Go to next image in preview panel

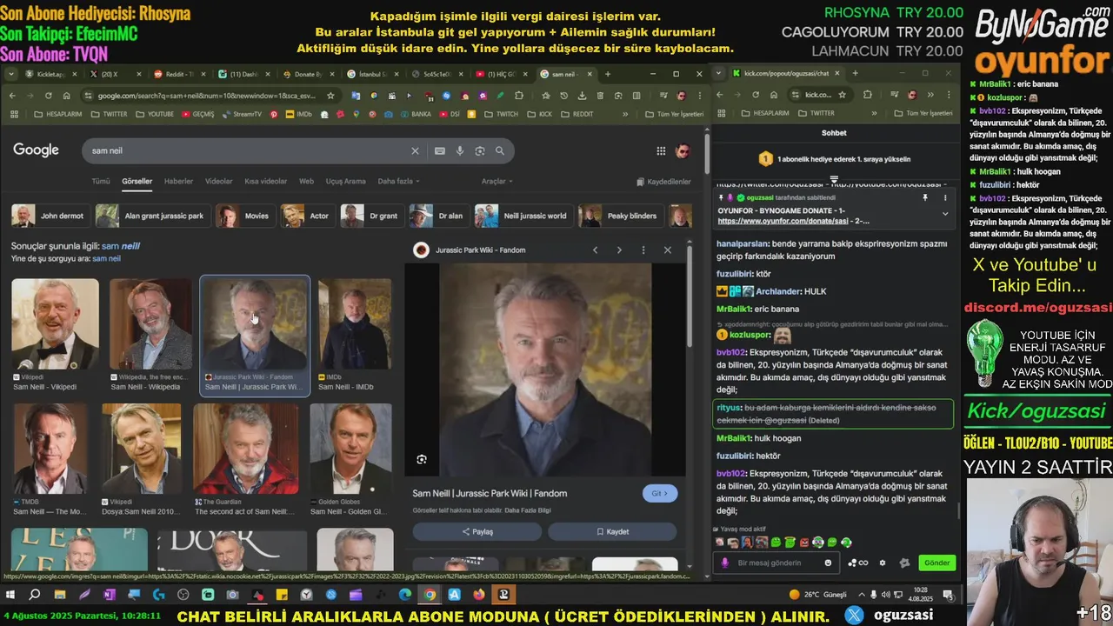[x=619, y=250]
